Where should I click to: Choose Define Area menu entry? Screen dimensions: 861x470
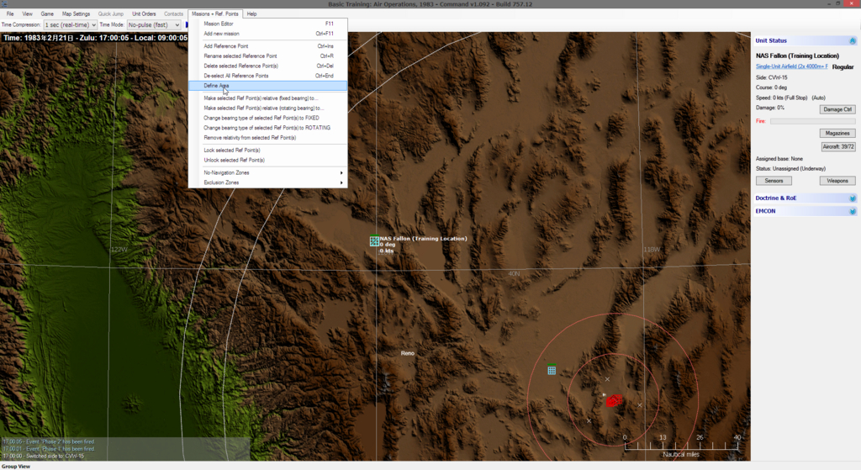[x=268, y=86]
